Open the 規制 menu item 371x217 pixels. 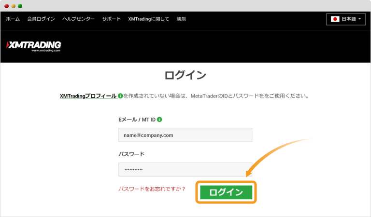(181, 19)
